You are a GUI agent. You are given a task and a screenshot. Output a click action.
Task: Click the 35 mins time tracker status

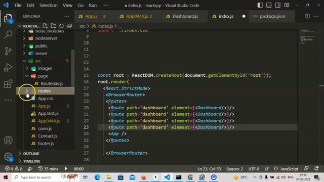[48, 169]
